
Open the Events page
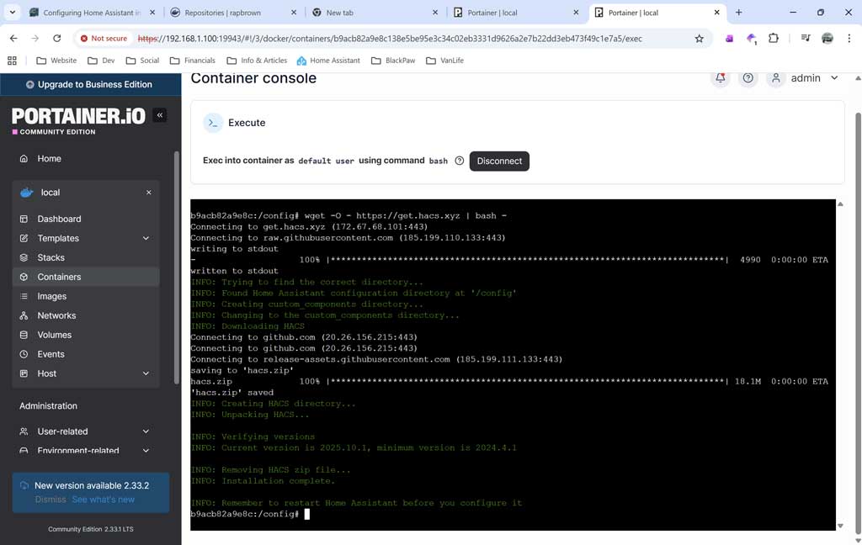[x=86, y=354]
